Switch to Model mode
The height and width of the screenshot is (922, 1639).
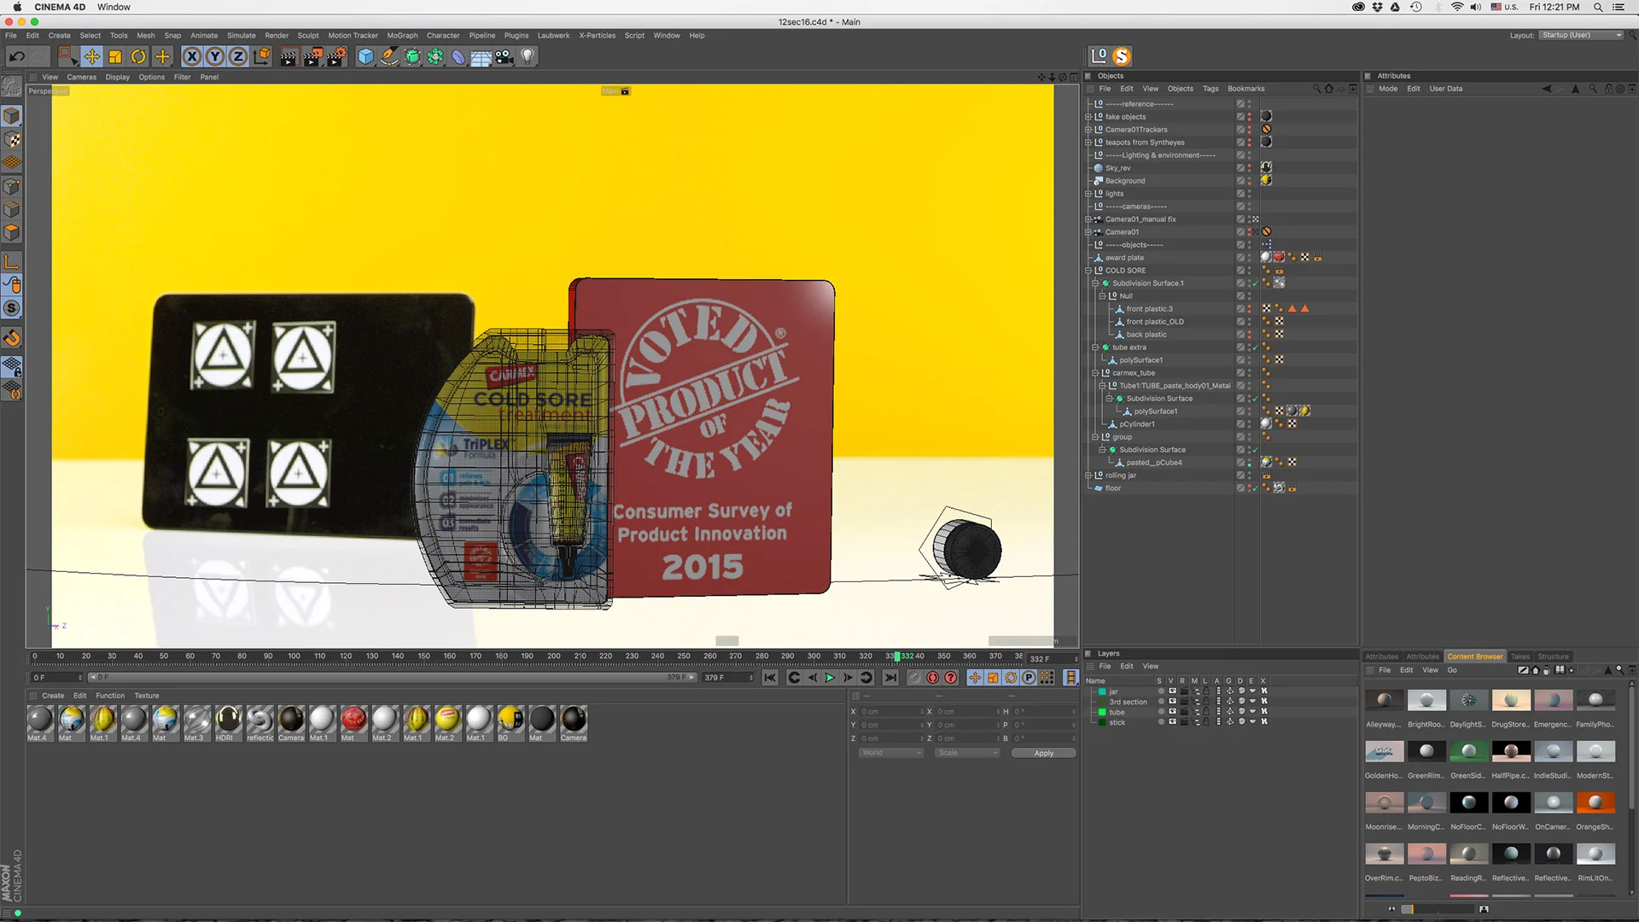(x=12, y=116)
